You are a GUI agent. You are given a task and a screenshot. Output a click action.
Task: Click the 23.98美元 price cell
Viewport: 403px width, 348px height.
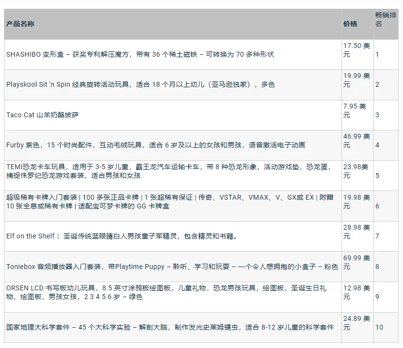coord(357,175)
